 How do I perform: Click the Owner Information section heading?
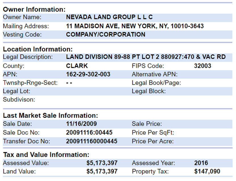coord(34,9)
